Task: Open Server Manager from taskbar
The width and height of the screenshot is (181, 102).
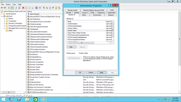Action: 11,99
